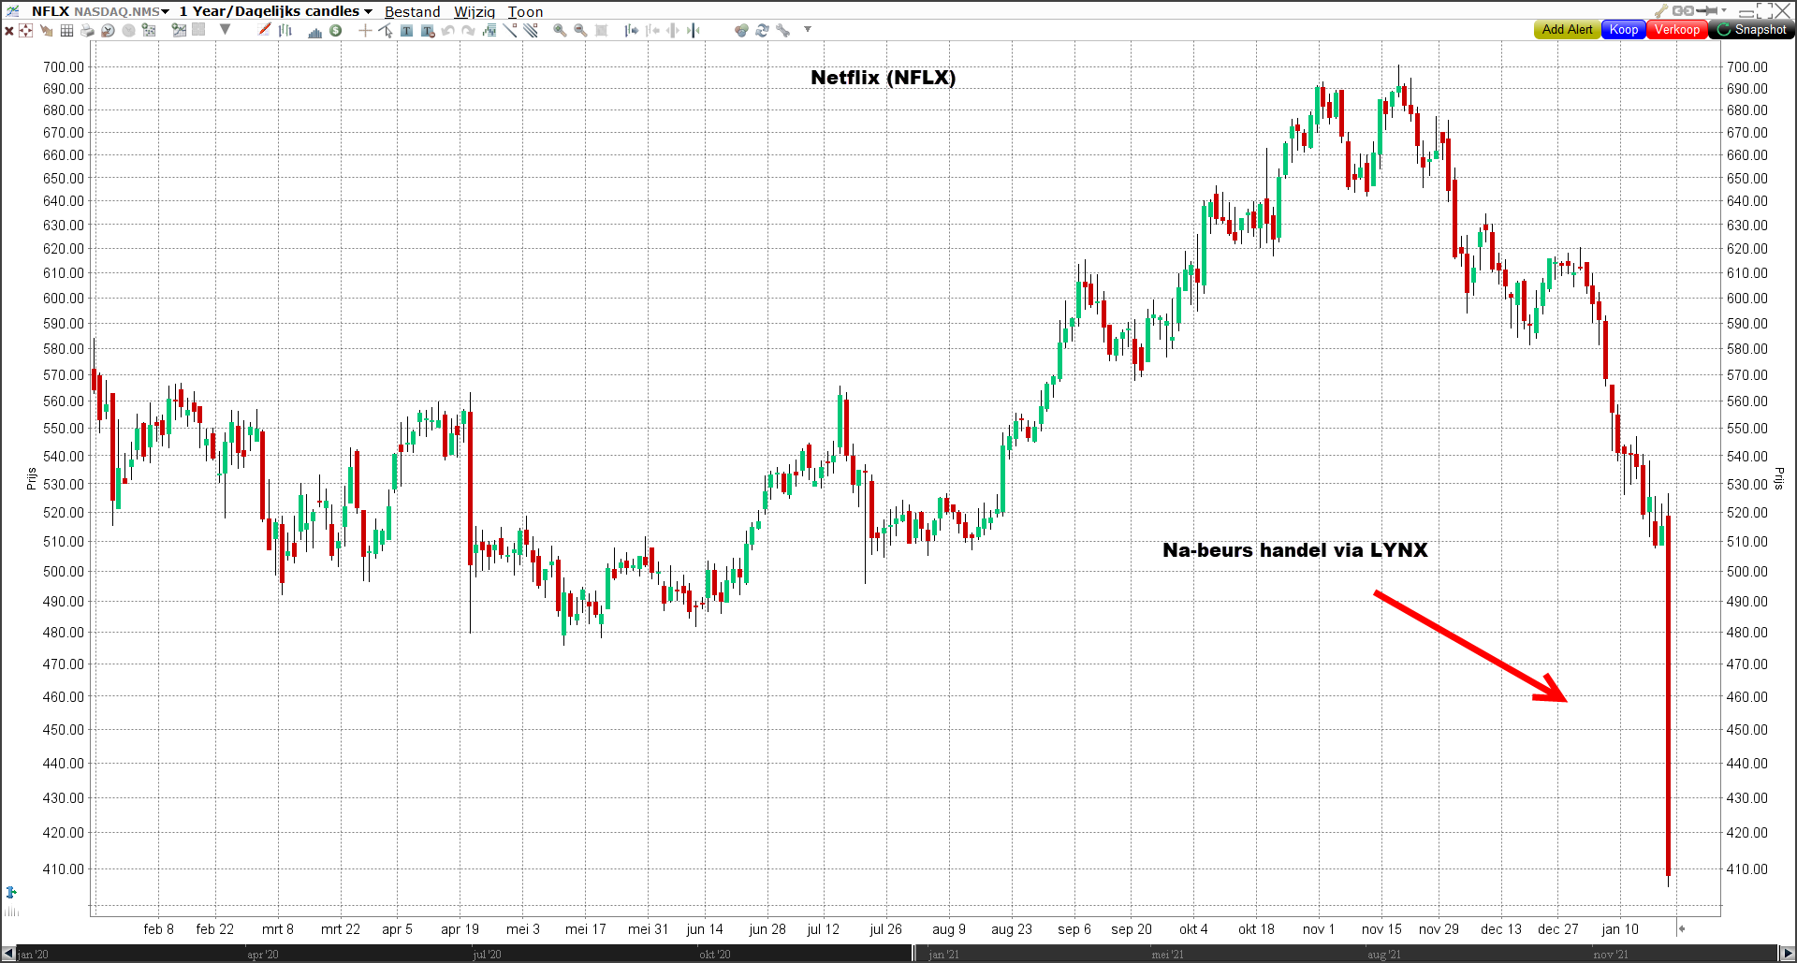The image size is (1797, 963).
Task: Expand the toolbar overflow arrow
Action: click(808, 29)
